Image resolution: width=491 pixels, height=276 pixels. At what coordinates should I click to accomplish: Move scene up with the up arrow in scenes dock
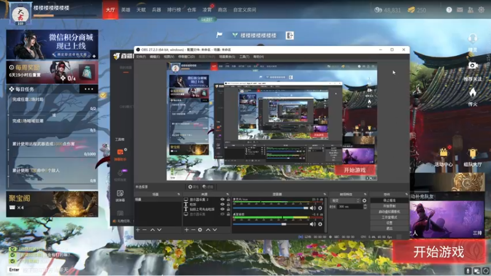pyautogui.click(x=152, y=229)
